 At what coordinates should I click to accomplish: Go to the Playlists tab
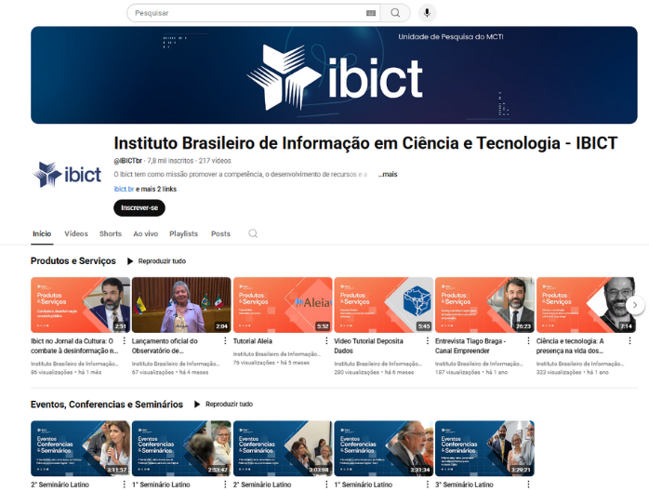click(x=184, y=233)
